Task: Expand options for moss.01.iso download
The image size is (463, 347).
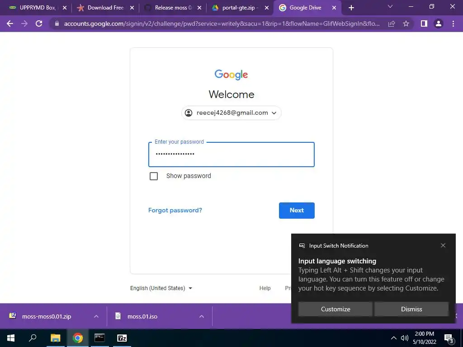Action: pos(202,316)
